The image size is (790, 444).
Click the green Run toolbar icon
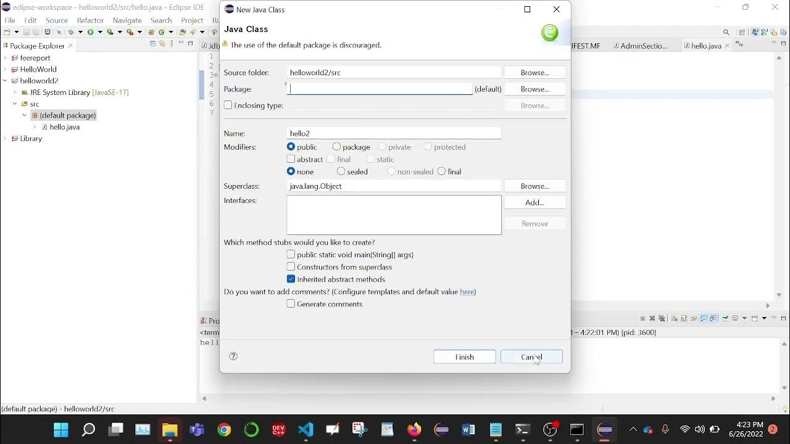tap(90, 32)
